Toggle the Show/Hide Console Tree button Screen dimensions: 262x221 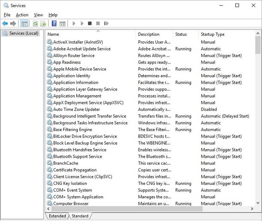click(24, 24)
